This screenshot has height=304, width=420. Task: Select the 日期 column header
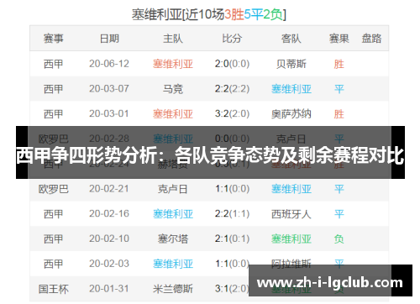pos(109,39)
